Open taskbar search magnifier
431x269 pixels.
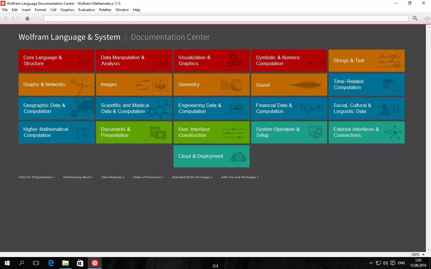tap(22, 263)
